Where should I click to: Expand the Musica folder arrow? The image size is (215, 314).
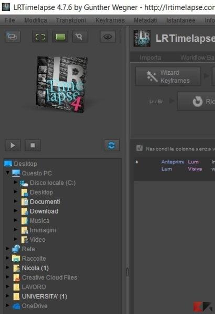(x=15, y=220)
